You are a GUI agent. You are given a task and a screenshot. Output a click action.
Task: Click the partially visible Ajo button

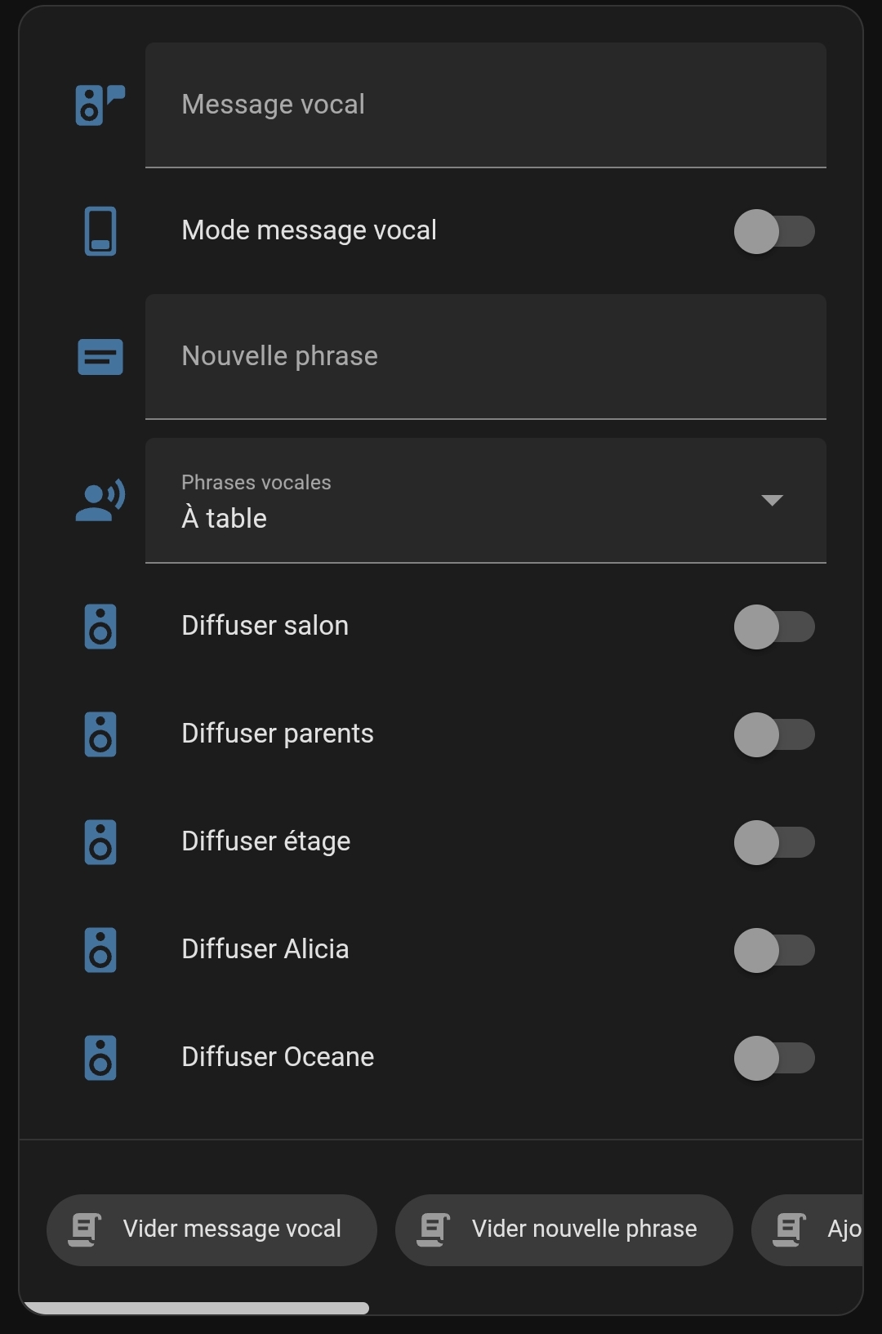pos(808,1229)
